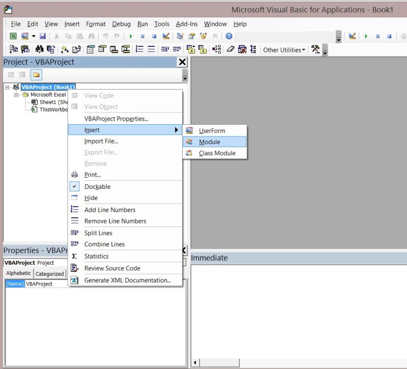Undo the last action with the Undo icon
Viewport: 407px width, 369px height.
[106, 36]
